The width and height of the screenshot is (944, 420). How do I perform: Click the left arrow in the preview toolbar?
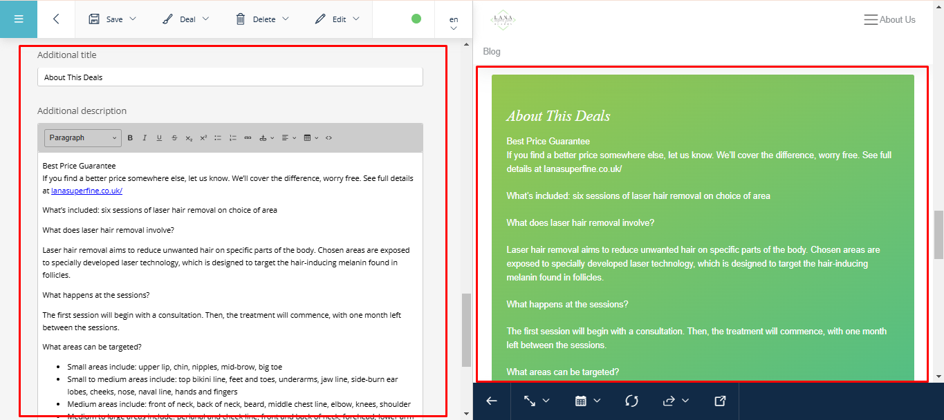pyautogui.click(x=492, y=401)
